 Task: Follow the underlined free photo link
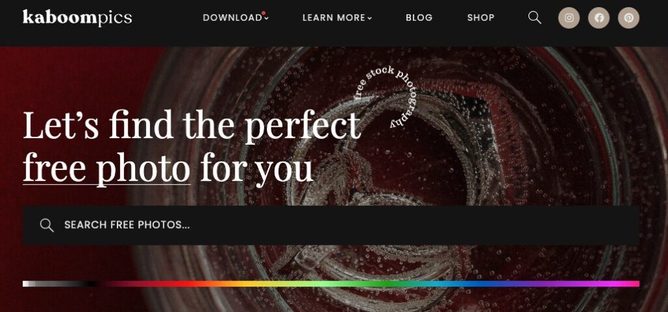tap(106, 168)
